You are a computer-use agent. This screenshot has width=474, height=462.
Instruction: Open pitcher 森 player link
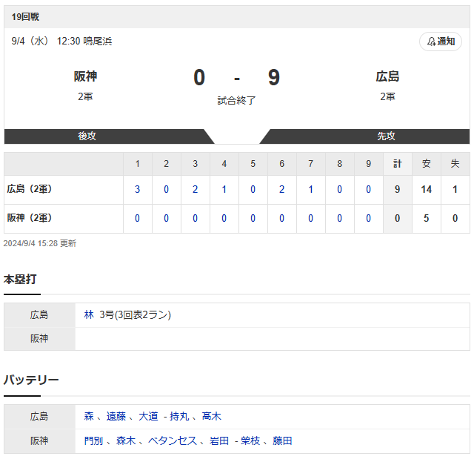pyautogui.click(x=89, y=416)
